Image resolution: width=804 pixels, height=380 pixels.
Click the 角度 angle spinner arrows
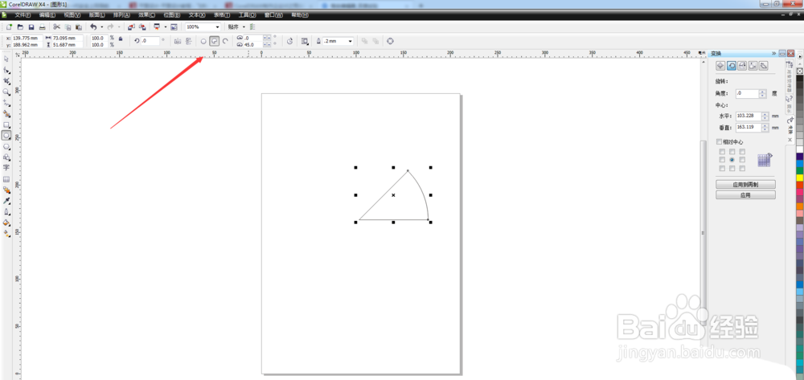tap(762, 94)
